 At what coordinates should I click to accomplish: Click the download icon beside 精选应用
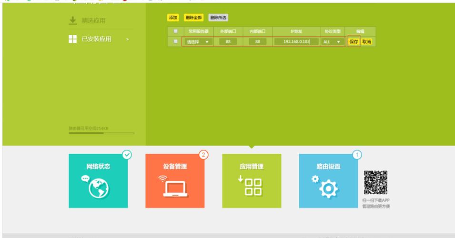click(72, 20)
